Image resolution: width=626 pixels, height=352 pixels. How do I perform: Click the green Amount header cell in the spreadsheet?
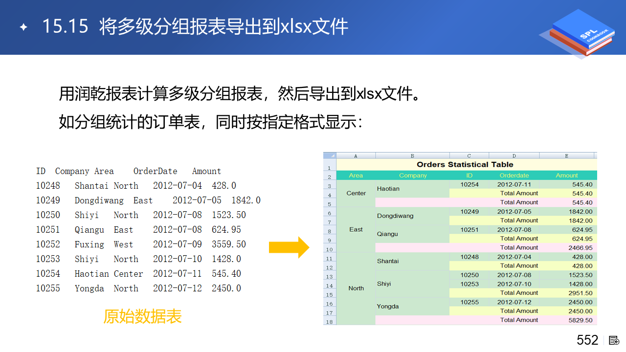[x=567, y=175]
